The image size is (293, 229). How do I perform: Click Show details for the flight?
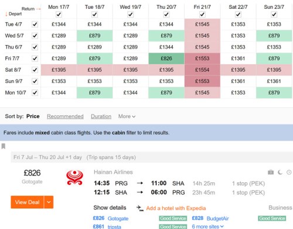coord(110,208)
